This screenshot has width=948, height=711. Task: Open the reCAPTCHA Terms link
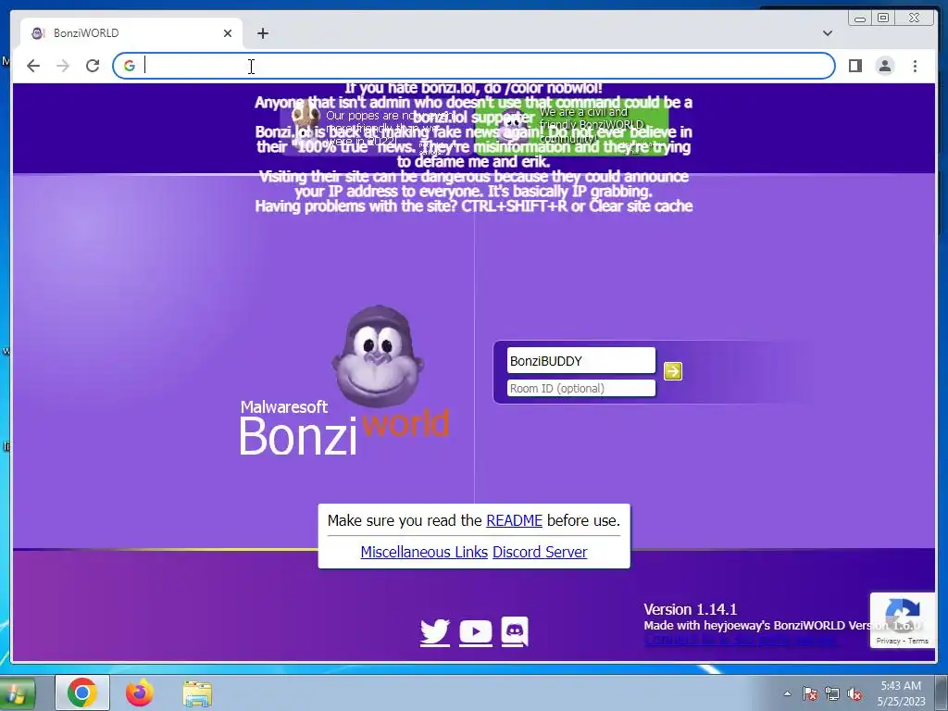pos(917,641)
